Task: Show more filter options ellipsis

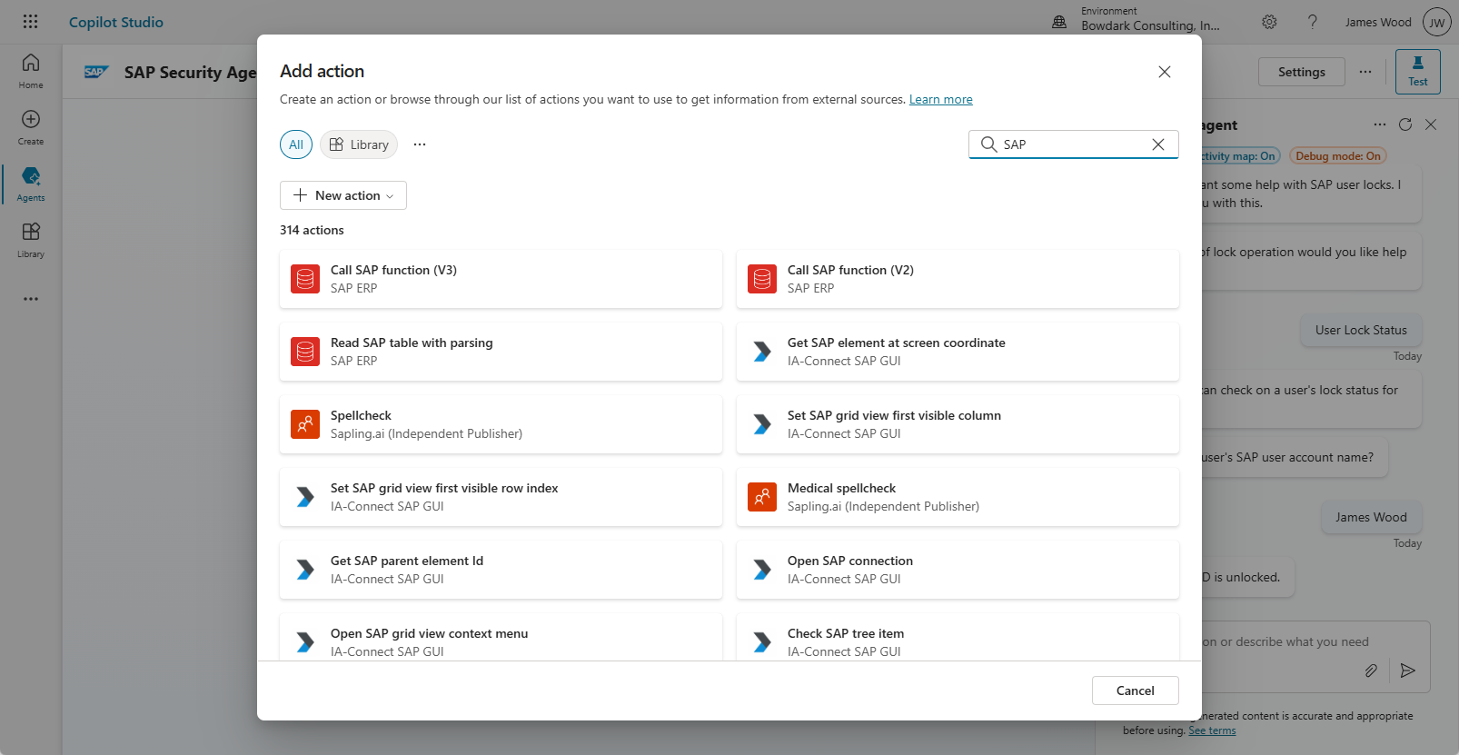Action: pyautogui.click(x=420, y=144)
